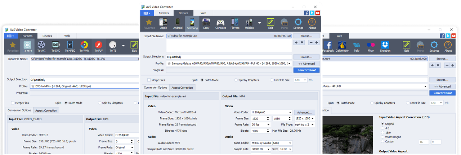Choose the 4:3 aspect correction option

[382, 128]
